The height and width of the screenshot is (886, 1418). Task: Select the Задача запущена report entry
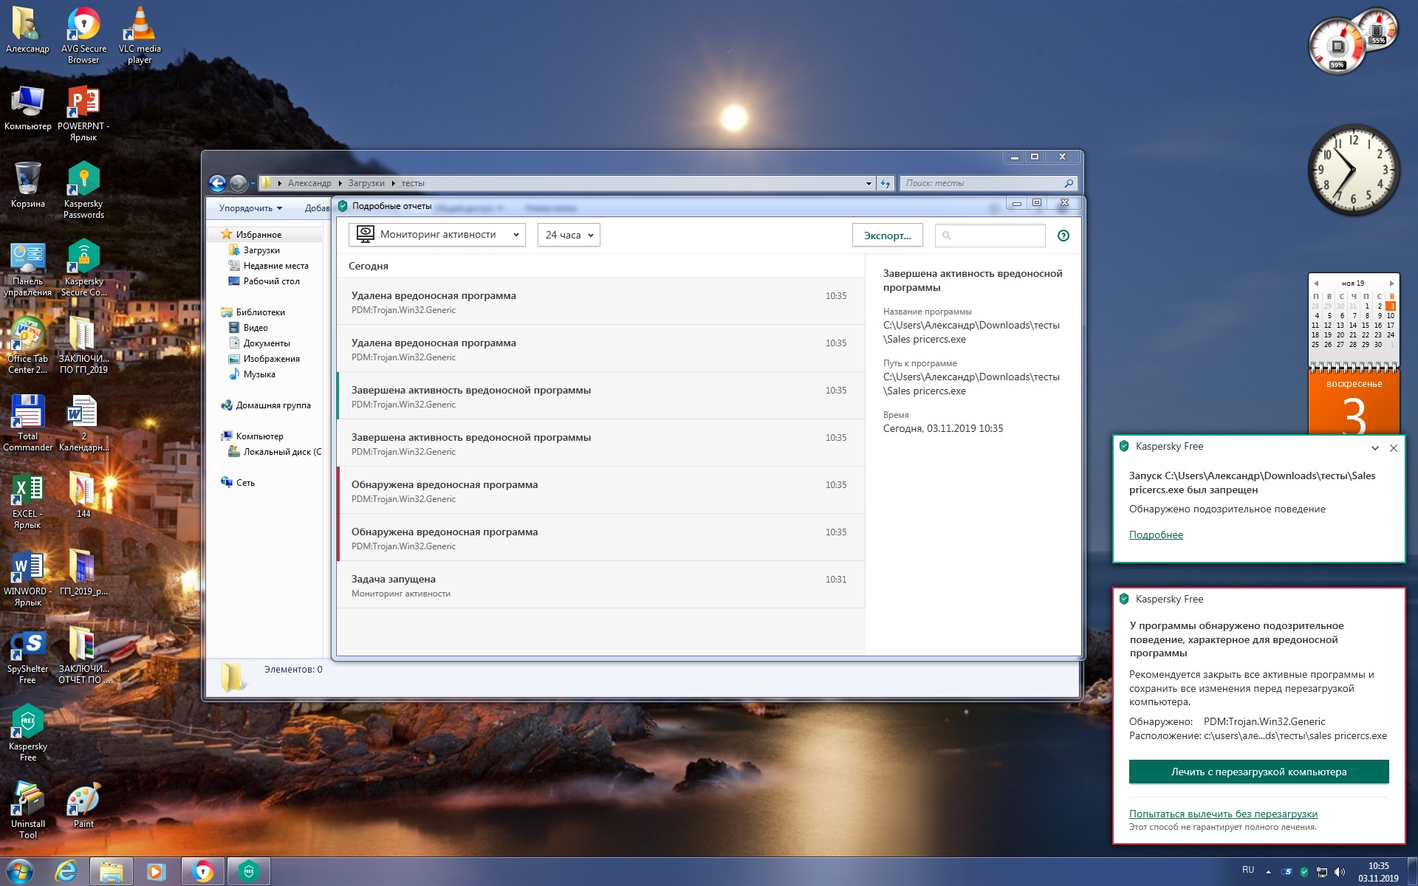coord(600,585)
